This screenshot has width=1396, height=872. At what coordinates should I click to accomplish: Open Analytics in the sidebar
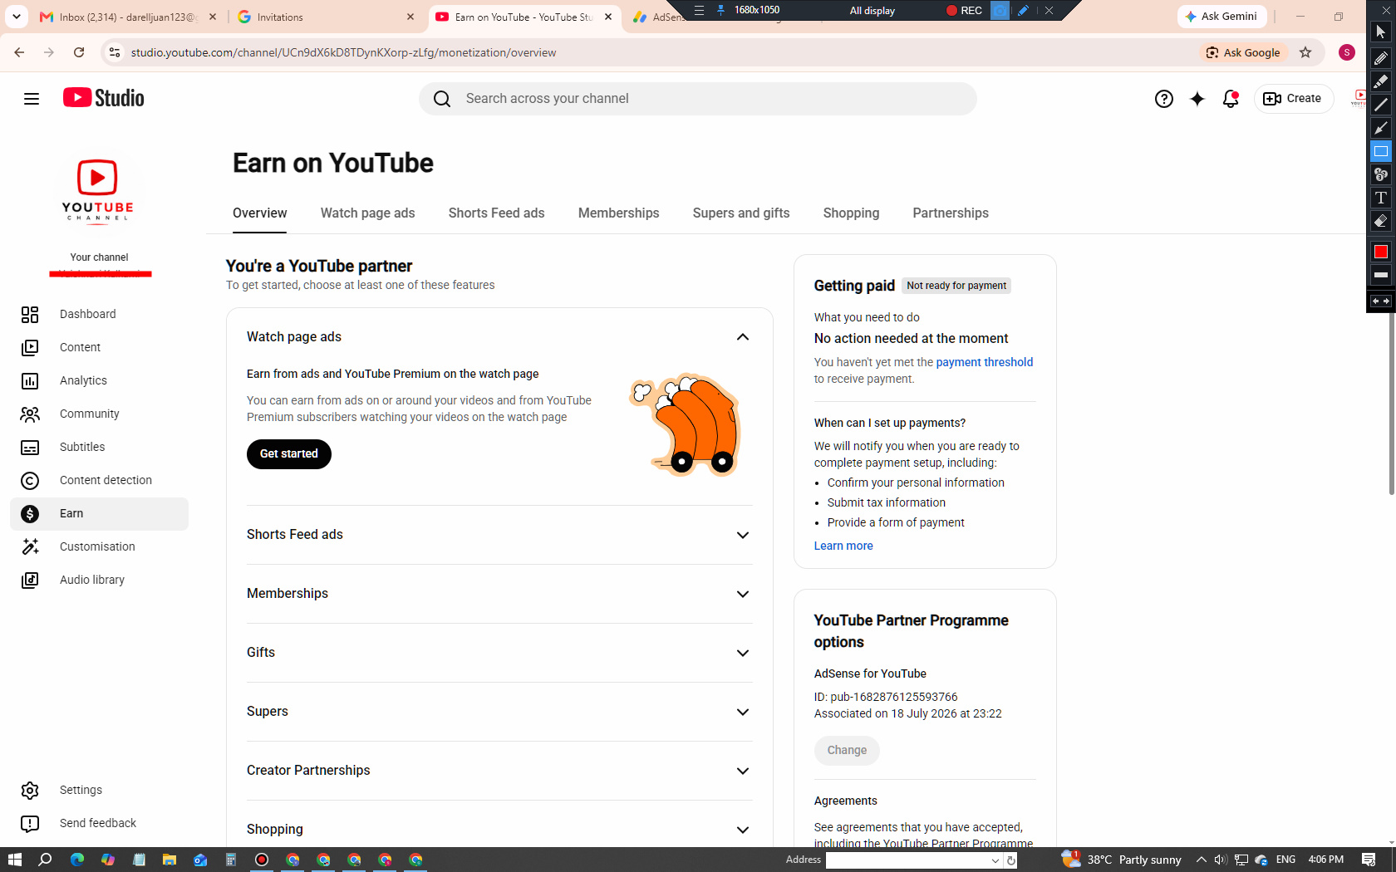(x=99, y=380)
